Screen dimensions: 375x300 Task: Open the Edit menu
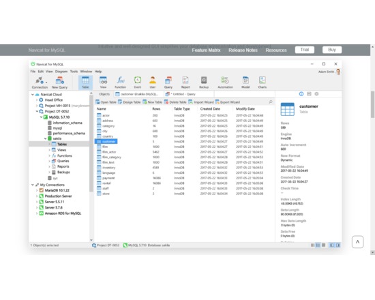point(41,72)
